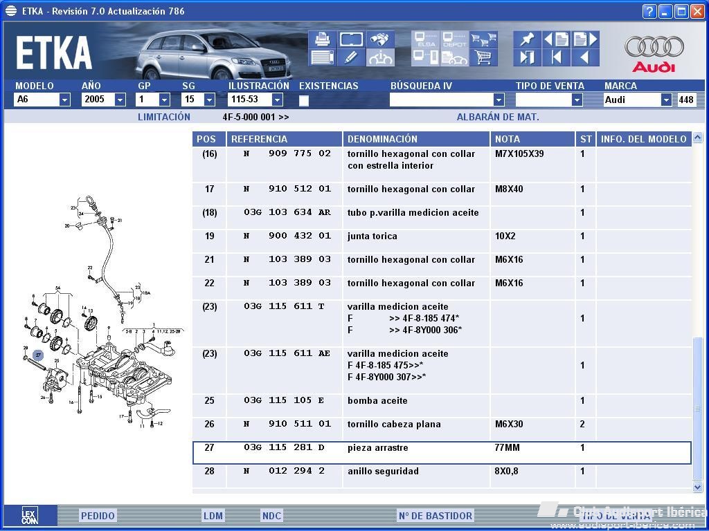Image resolution: width=709 pixels, height=531 pixels.
Task: Click the exit door icon
Action: 527,57
